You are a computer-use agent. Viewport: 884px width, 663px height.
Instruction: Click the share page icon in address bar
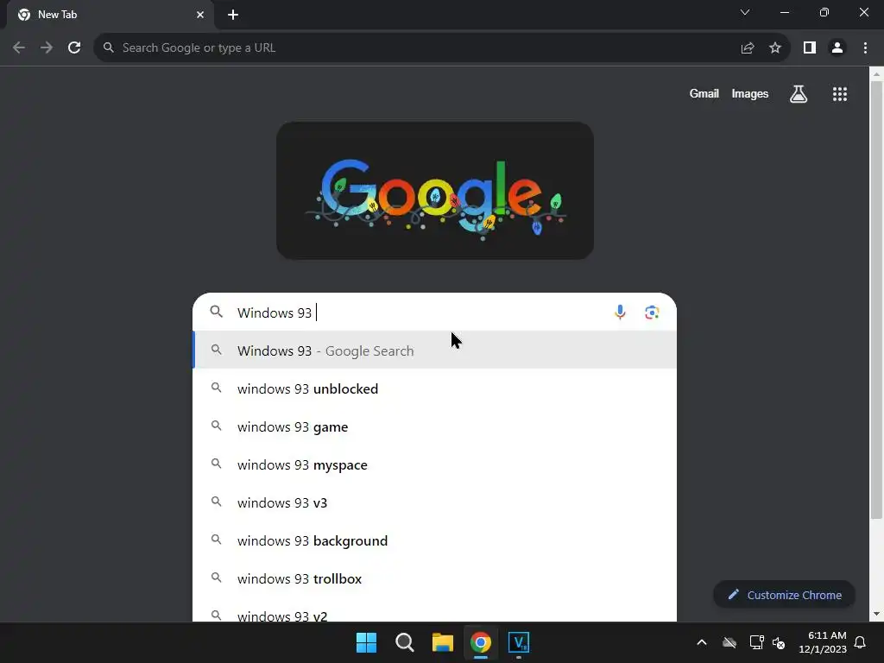click(748, 48)
